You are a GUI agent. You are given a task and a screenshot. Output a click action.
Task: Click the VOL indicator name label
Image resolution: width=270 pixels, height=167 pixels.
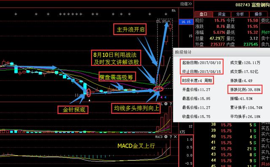click(160, 104)
